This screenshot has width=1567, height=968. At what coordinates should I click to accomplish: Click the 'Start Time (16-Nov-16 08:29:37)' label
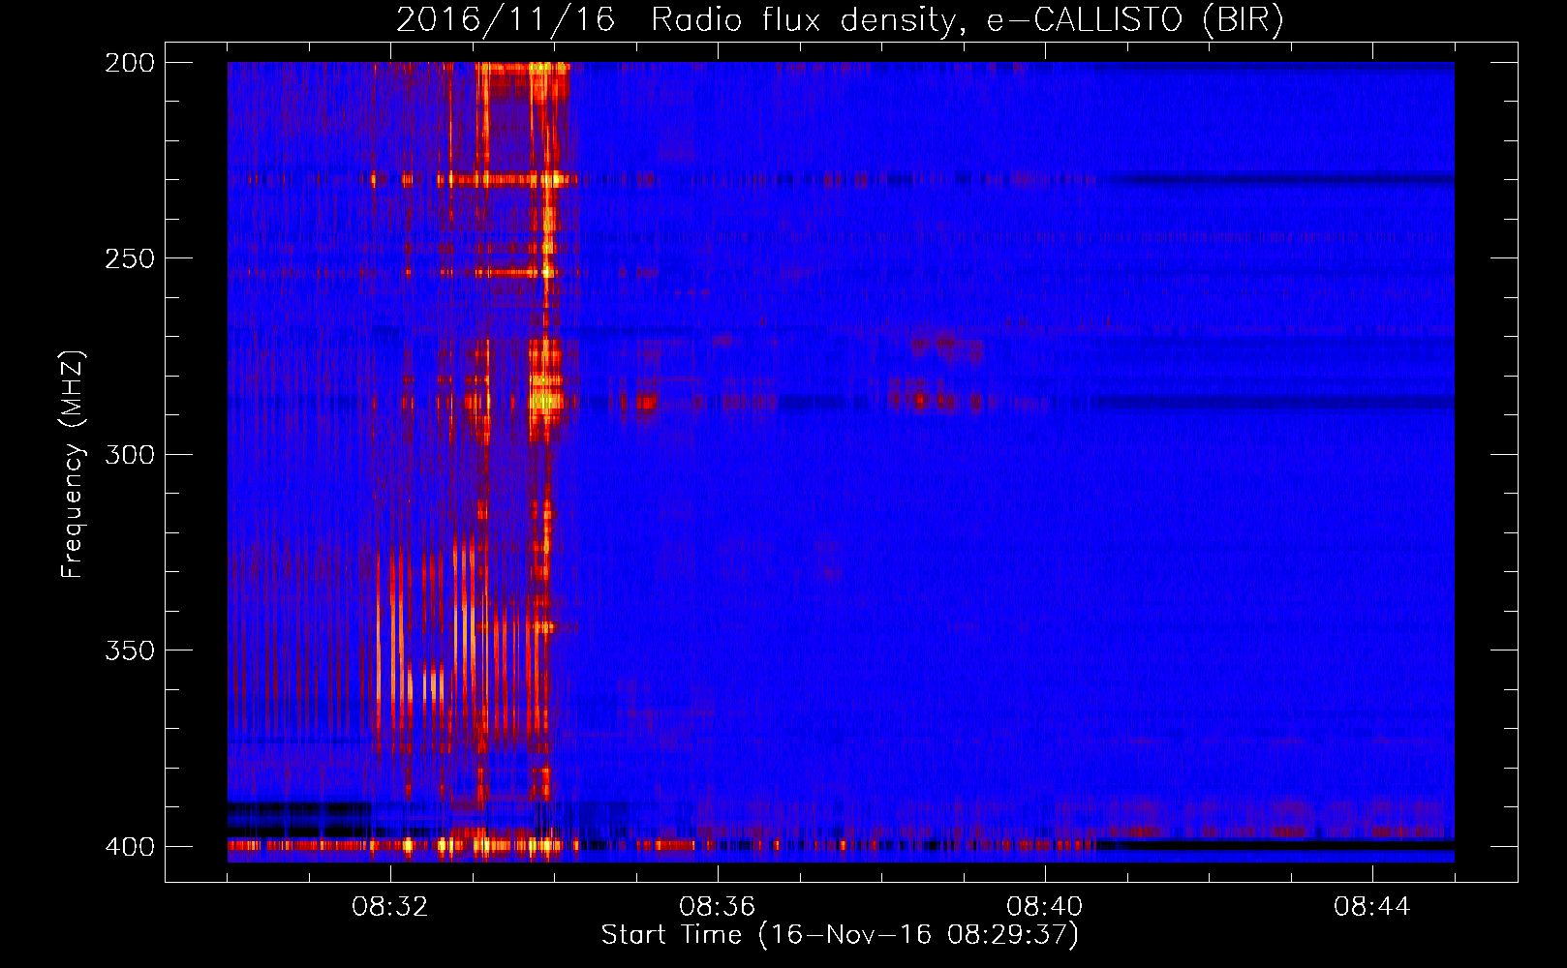[x=840, y=935]
